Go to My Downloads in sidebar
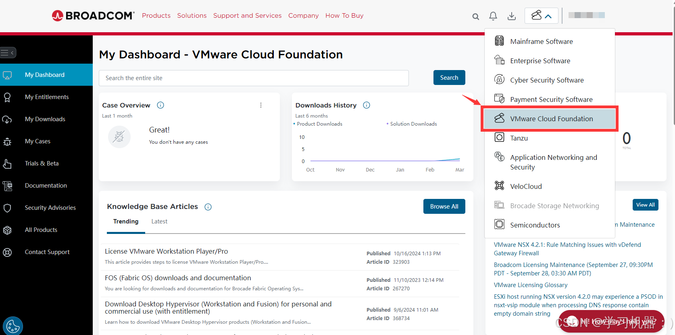 [45, 119]
